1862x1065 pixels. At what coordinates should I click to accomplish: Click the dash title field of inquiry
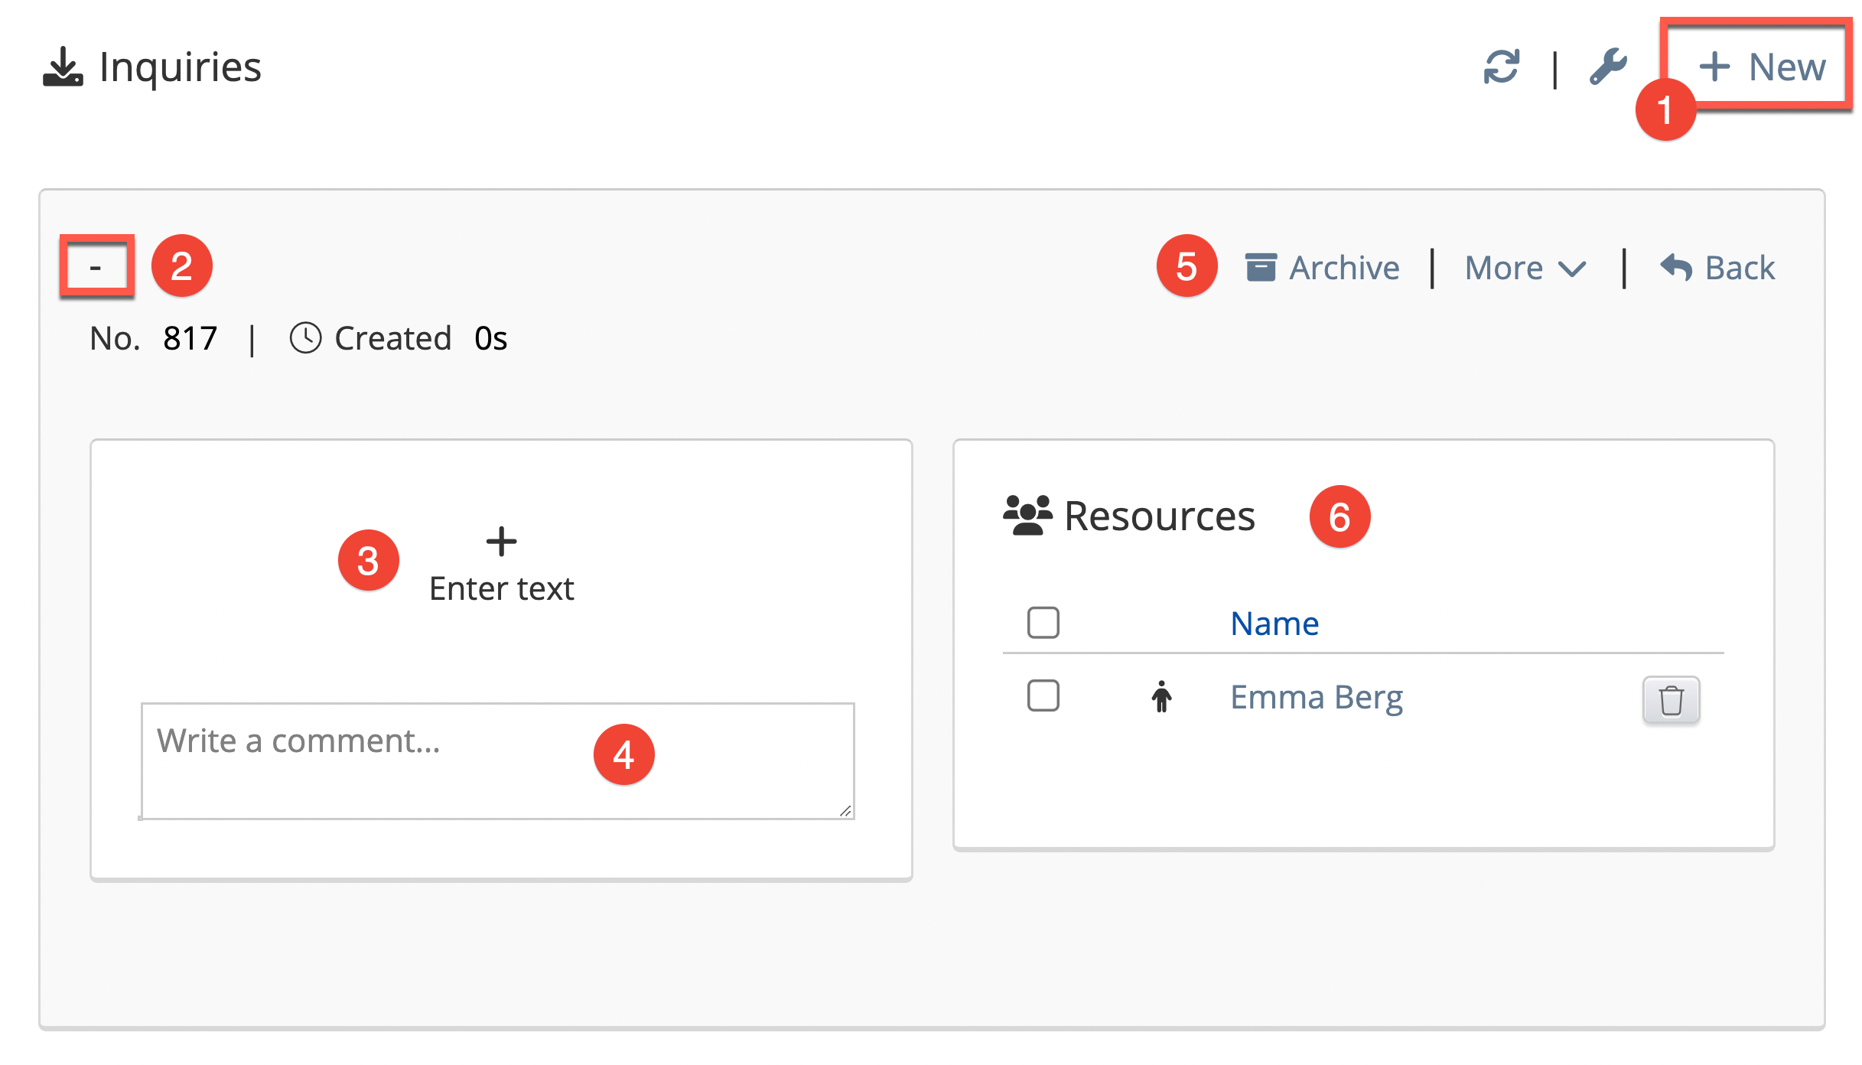tap(96, 267)
